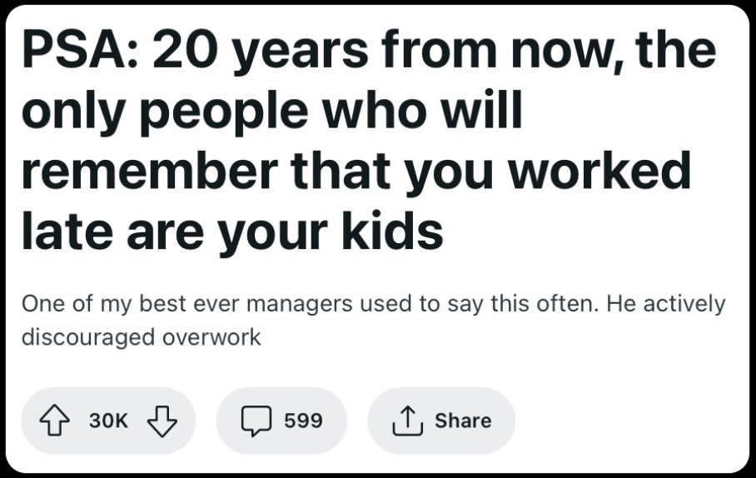
Task: Click the vote pill between both arrows
Action: click(108, 421)
